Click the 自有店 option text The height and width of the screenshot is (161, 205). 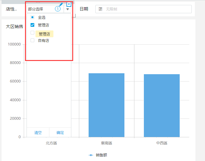click(x=44, y=41)
